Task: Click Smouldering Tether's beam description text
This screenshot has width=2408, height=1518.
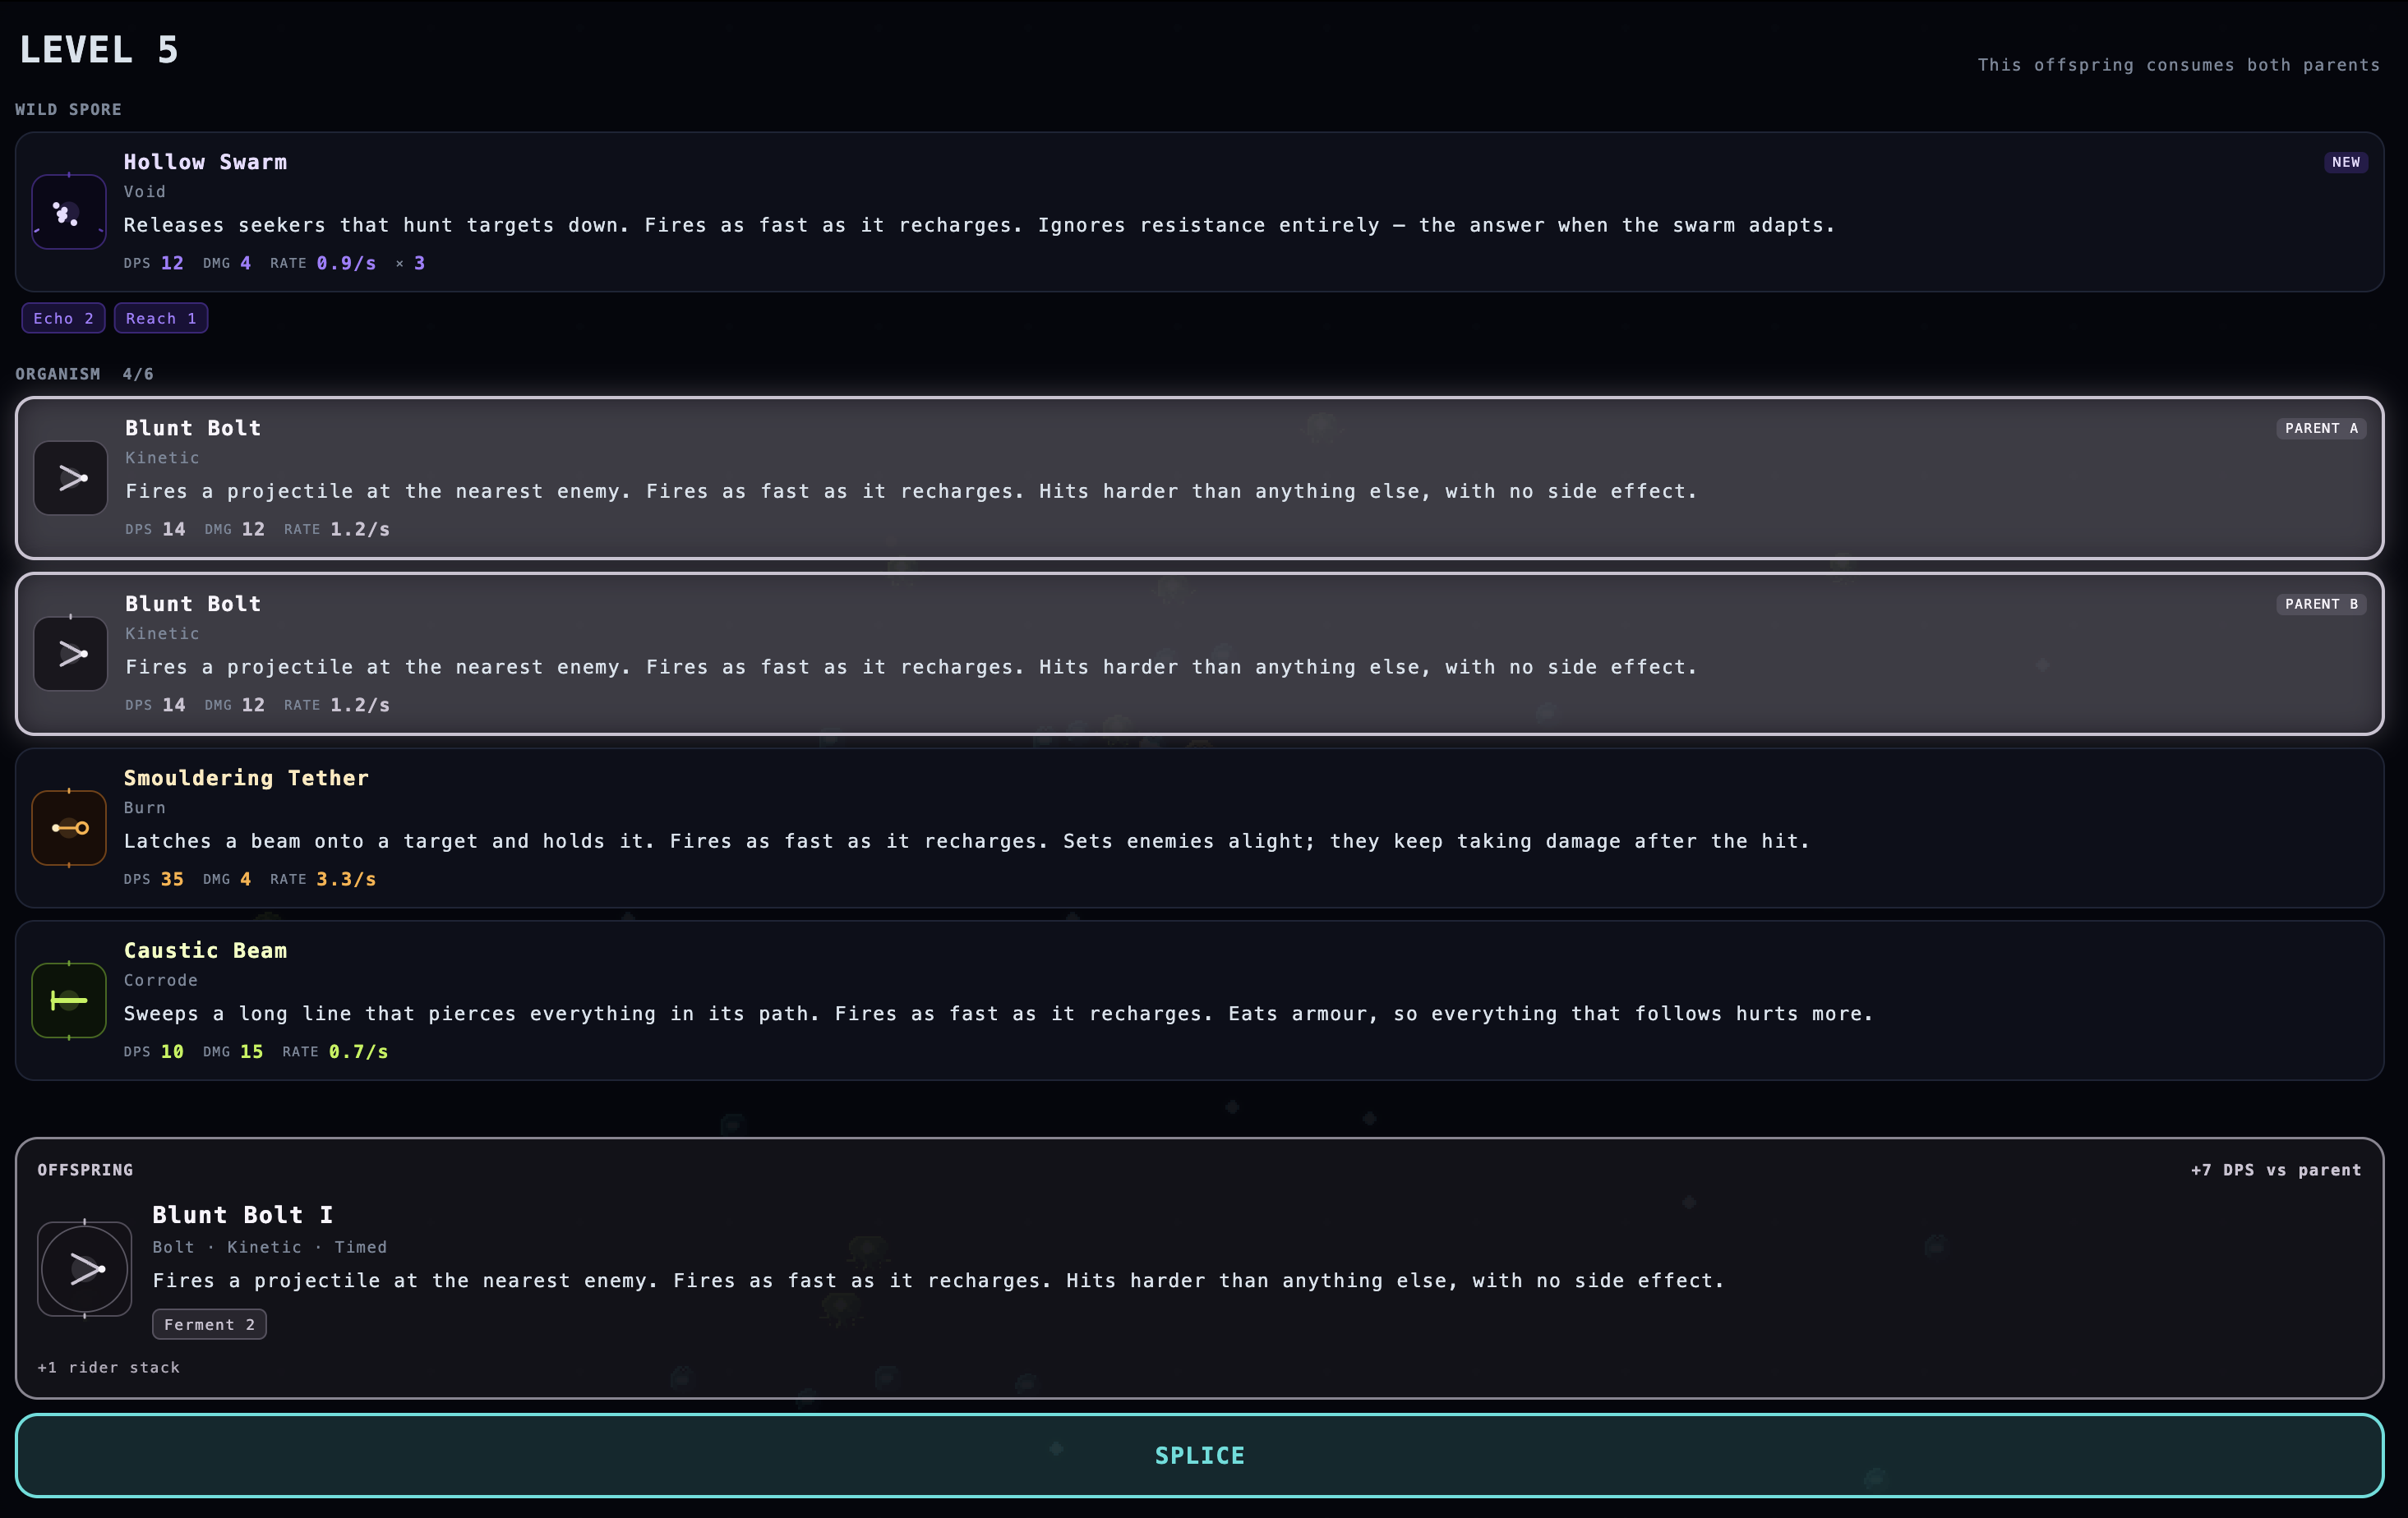Action: click(966, 840)
